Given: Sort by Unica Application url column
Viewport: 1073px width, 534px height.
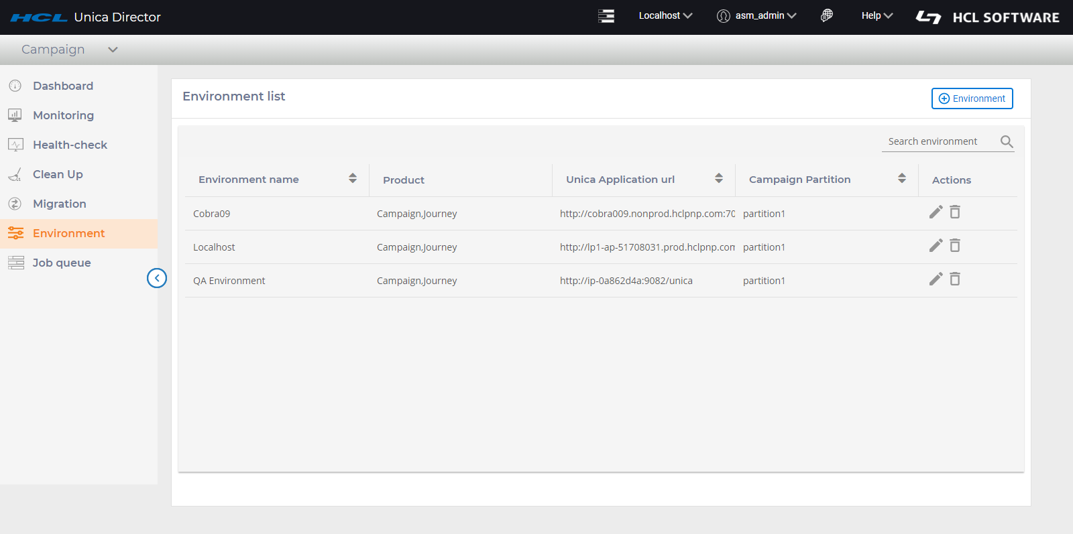Looking at the screenshot, I should coord(719,178).
